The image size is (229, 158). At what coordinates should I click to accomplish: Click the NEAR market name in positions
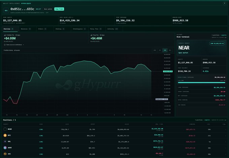click(10, 129)
